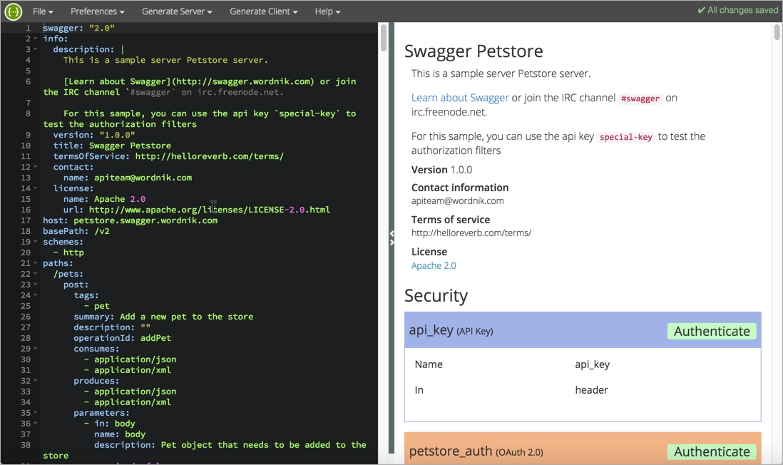783x465 pixels.
Task: Click the left-pointing collapse chevron on pane divider
Action: coord(391,232)
